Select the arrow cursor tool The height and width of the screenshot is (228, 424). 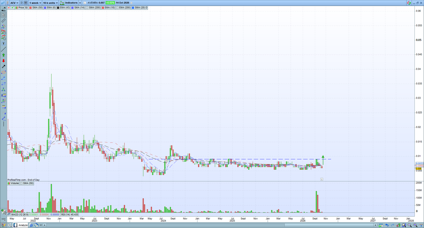(4, 15)
